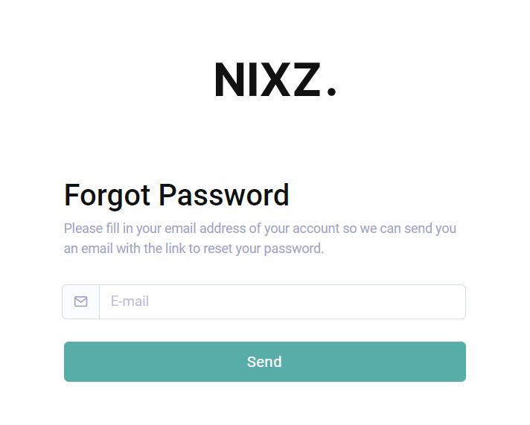530x425 pixels.
Task: Click the second line mentioning reset your password
Action: coord(194,249)
